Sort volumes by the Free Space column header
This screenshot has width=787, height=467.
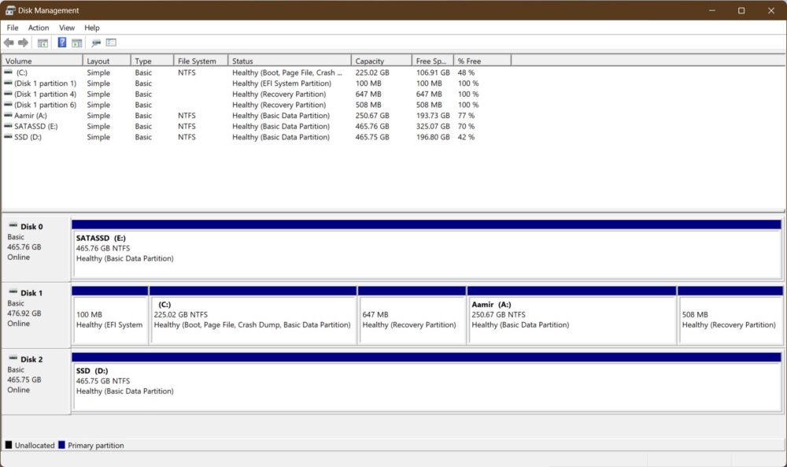[x=431, y=60]
